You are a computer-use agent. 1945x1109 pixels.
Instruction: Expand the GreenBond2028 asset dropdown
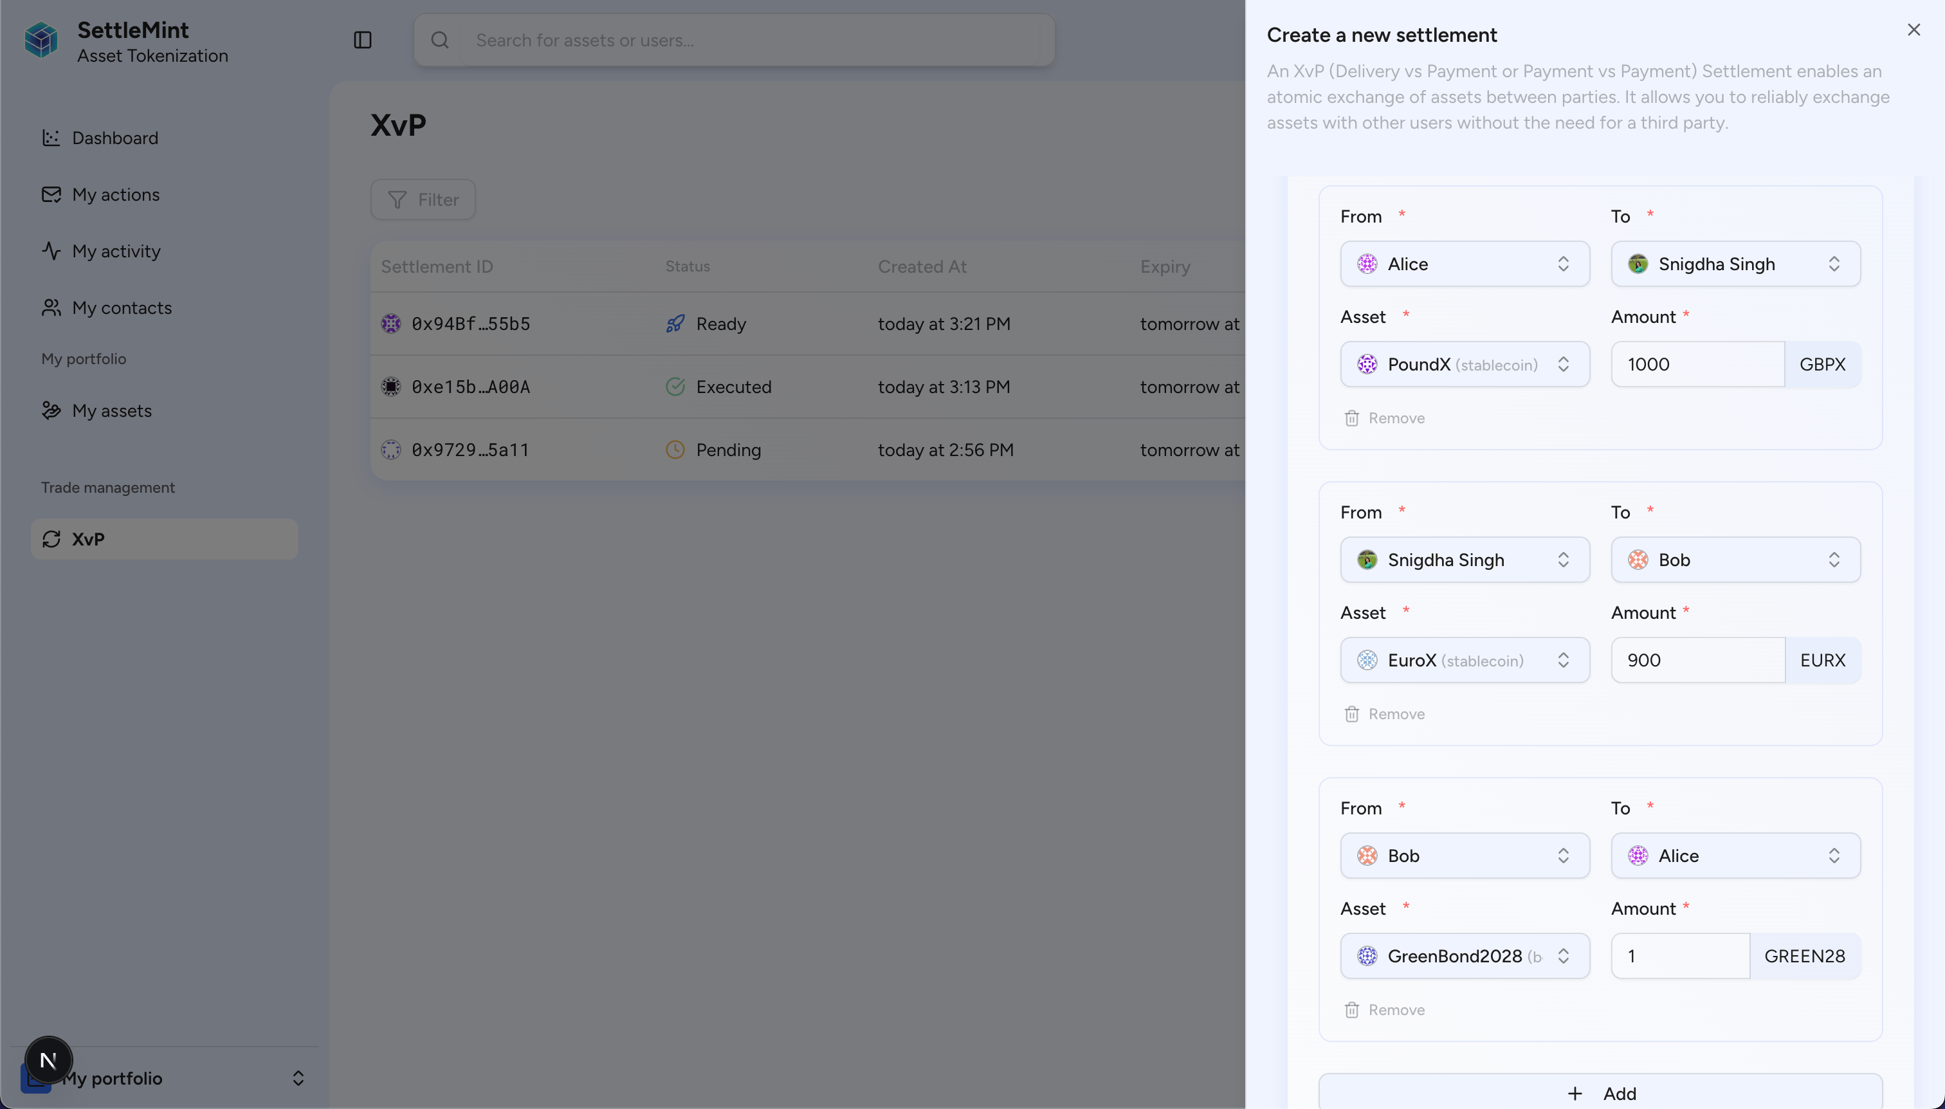(x=1465, y=956)
